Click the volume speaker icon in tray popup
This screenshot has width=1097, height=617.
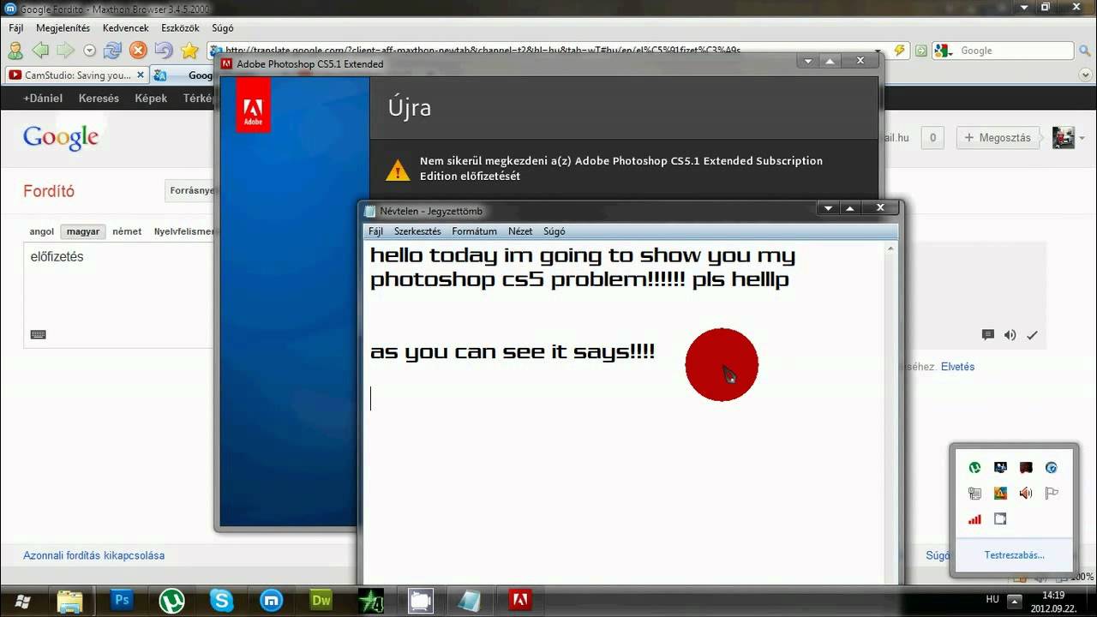pyautogui.click(x=1026, y=493)
